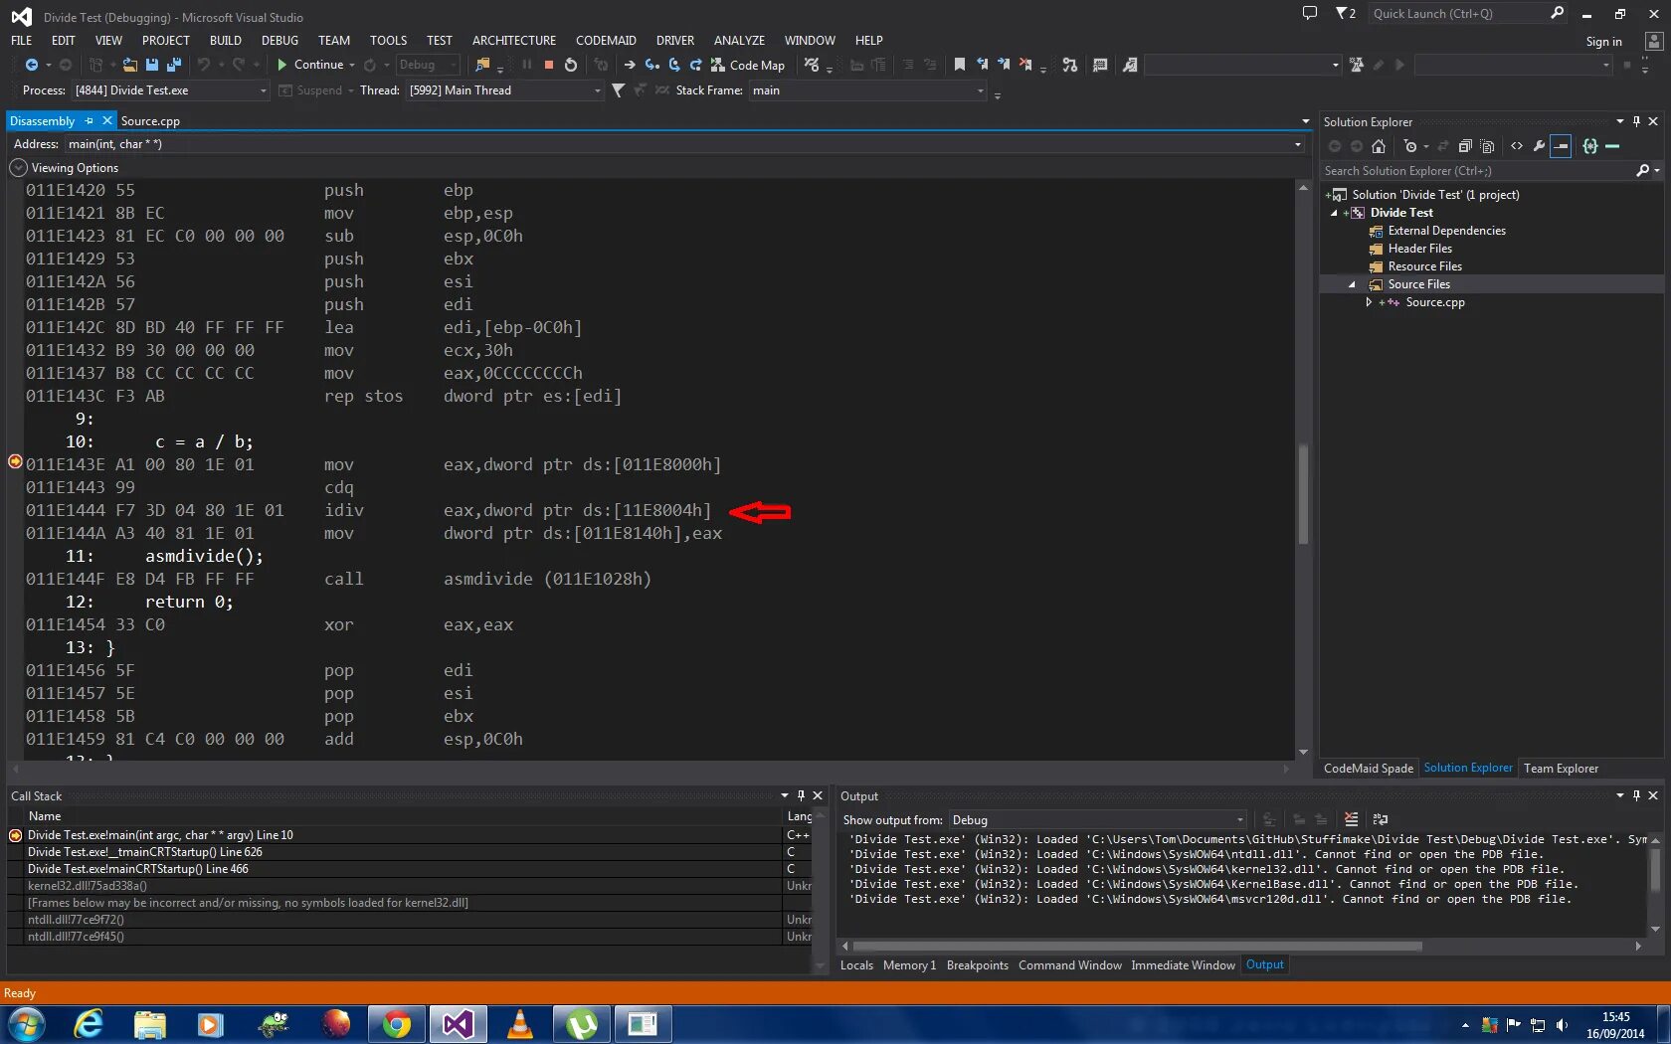Open the Stack Frame dropdown
The height and width of the screenshot is (1044, 1671).
[x=867, y=90]
